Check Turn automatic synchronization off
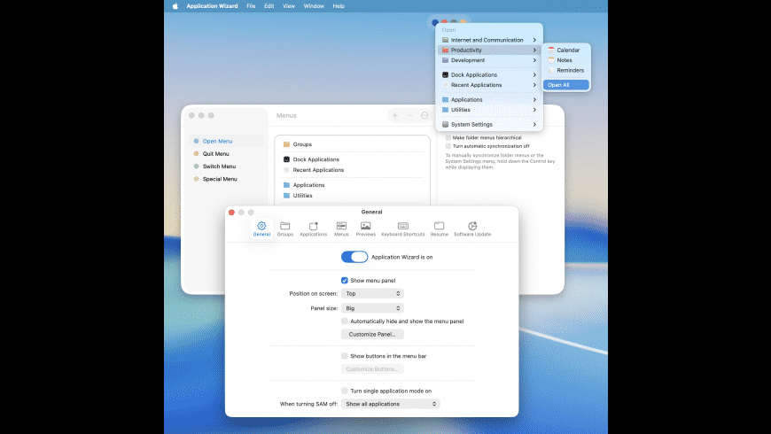The height and width of the screenshot is (434, 771). (448, 146)
